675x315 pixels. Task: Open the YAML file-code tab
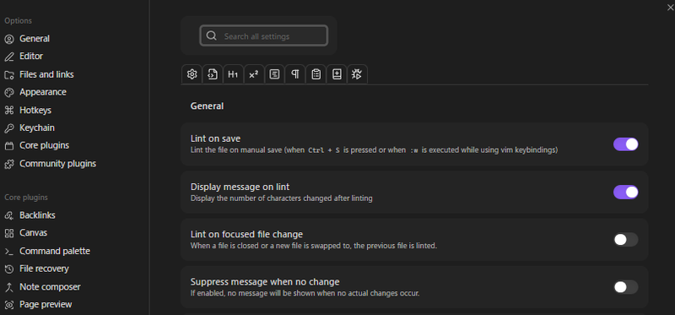[213, 74]
